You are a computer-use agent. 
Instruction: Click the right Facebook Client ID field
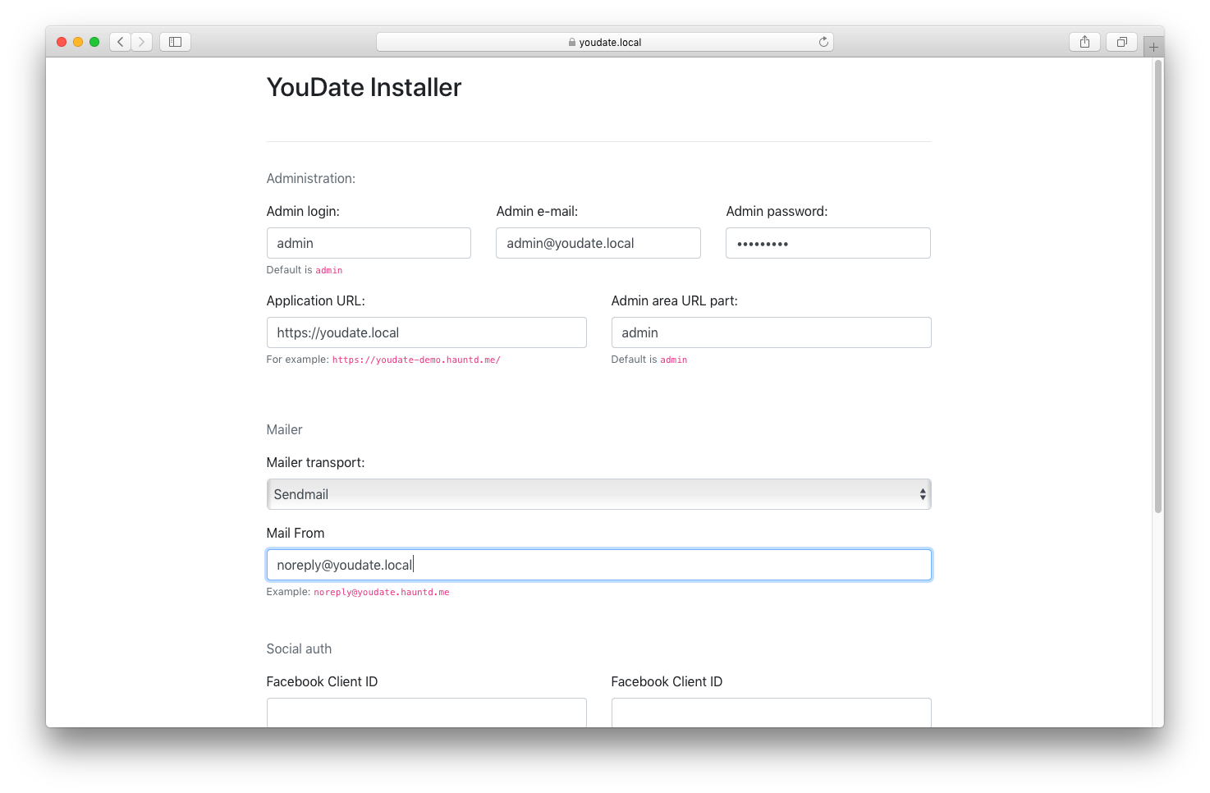[x=771, y=712]
